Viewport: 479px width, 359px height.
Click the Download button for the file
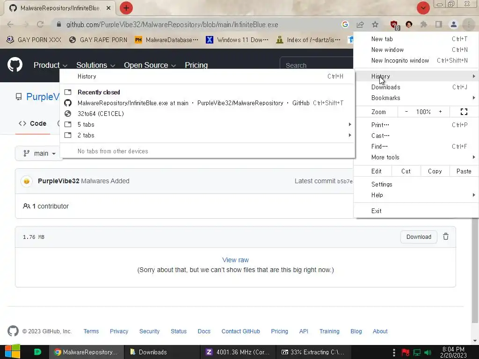(419, 237)
